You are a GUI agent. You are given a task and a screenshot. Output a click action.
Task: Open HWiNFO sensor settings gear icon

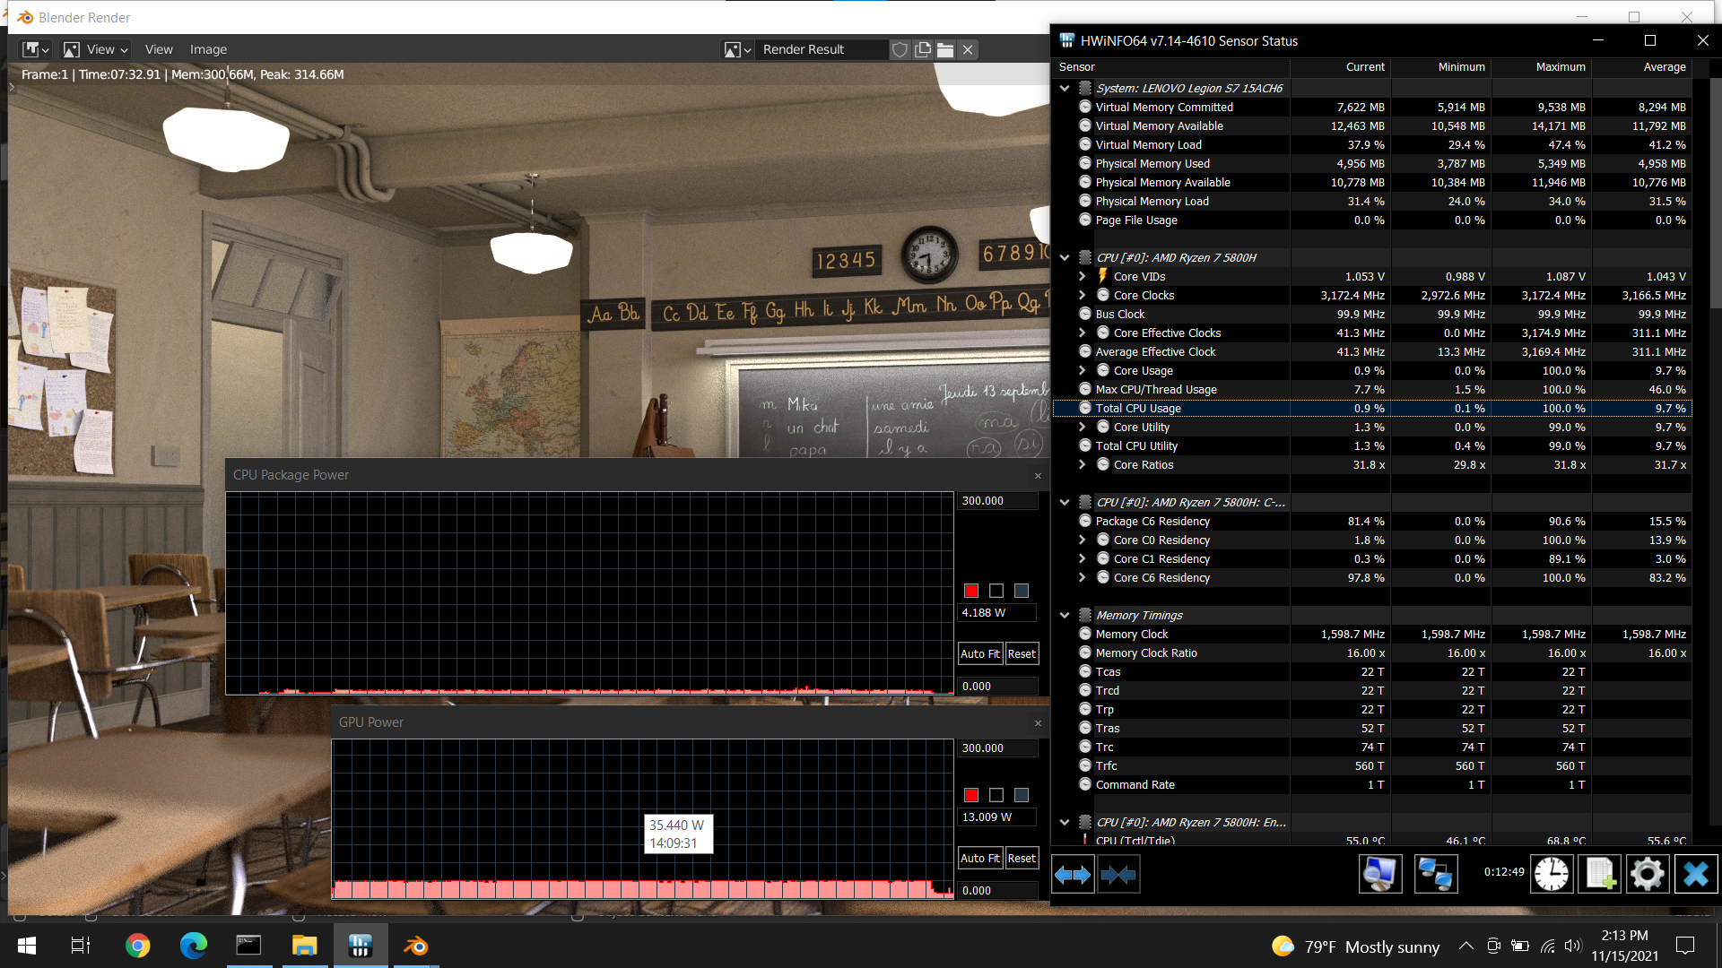pos(1648,874)
